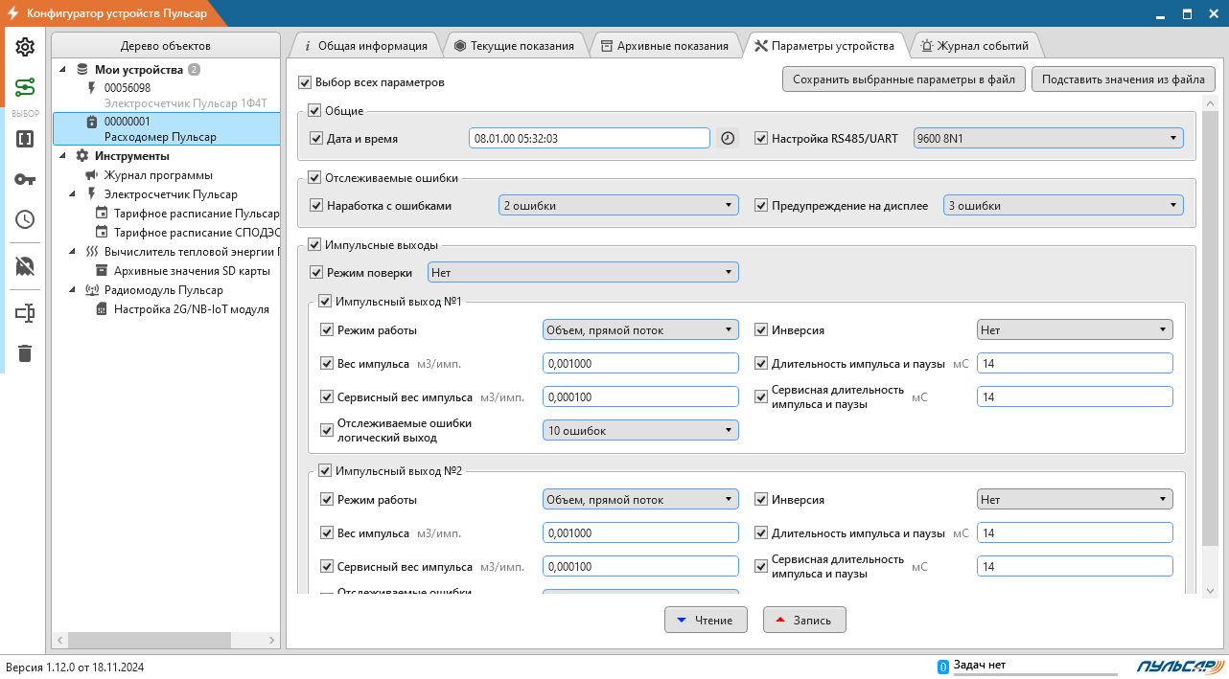Click the device rename icon above the trash
The height and width of the screenshot is (679, 1229).
click(x=25, y=313)
